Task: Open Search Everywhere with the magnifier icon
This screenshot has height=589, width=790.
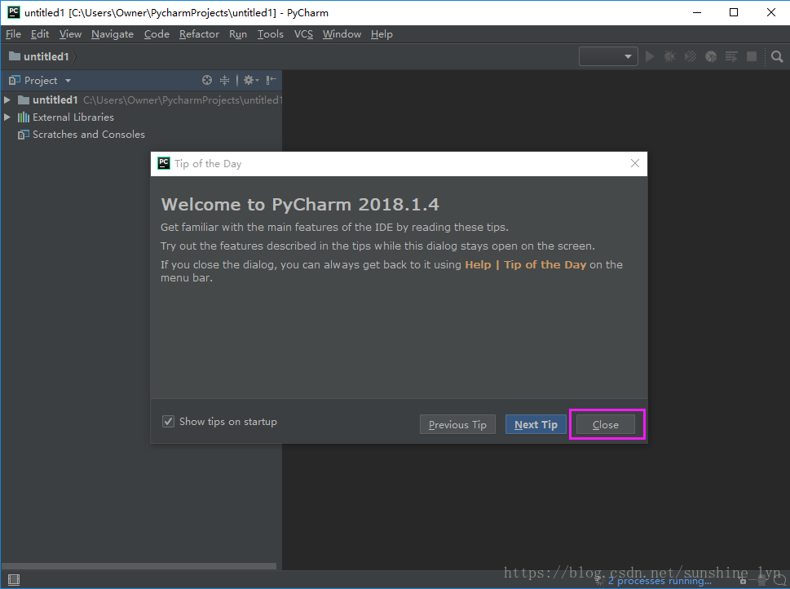Action: click(776, 56)
